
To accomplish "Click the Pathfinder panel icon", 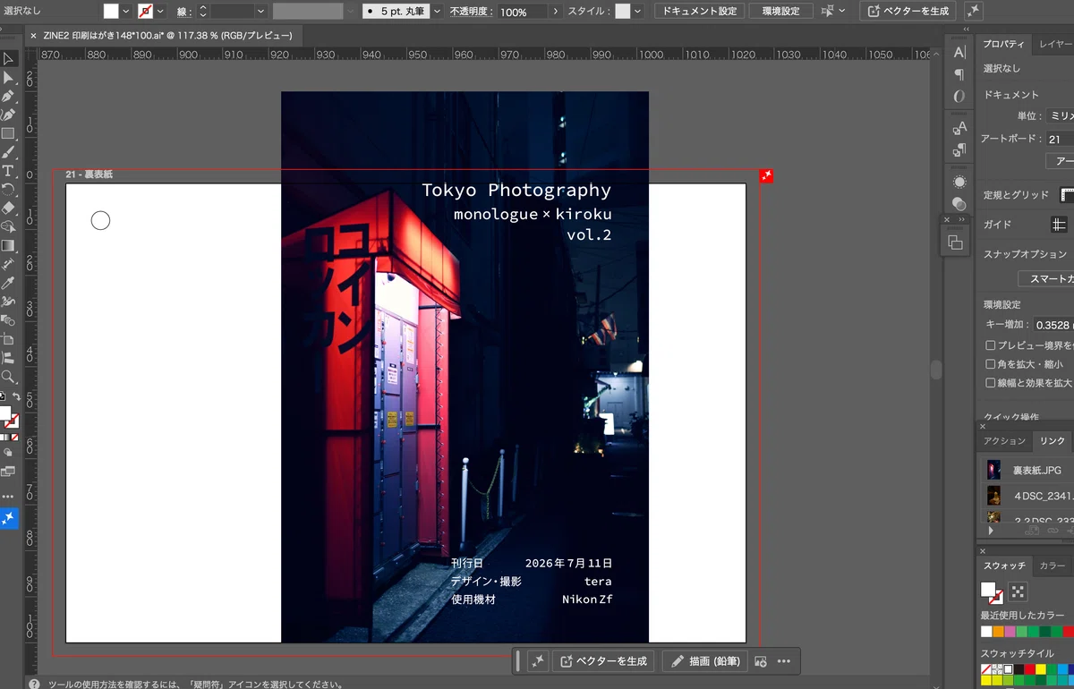I will point(955,242).
